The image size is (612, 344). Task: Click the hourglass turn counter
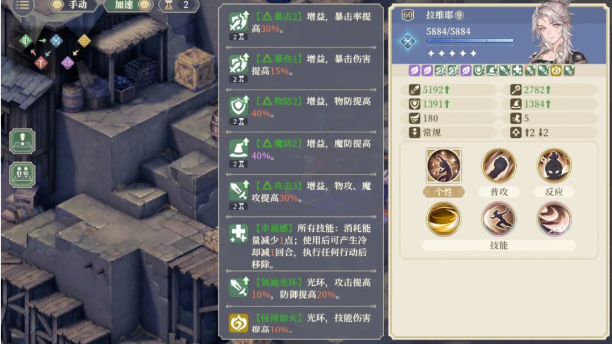pos(178,5)
